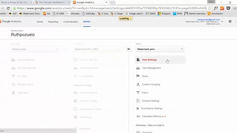Click the f? extension icon
This screenshot has height=133, width=237.
[216, 8]
